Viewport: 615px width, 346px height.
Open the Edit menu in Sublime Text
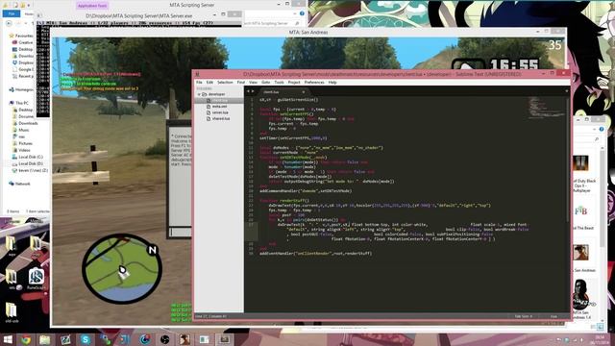209,83
